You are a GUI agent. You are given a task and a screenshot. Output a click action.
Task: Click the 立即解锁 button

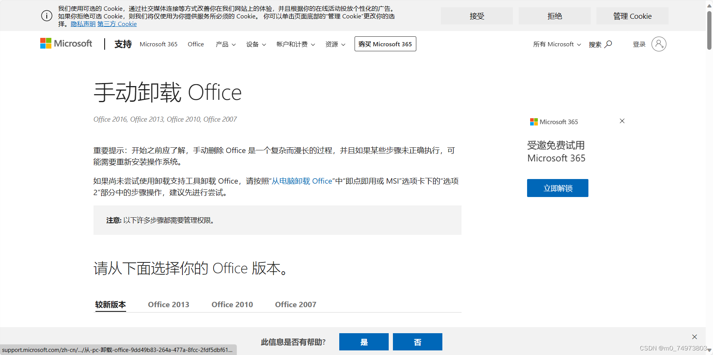click(558, 188)
